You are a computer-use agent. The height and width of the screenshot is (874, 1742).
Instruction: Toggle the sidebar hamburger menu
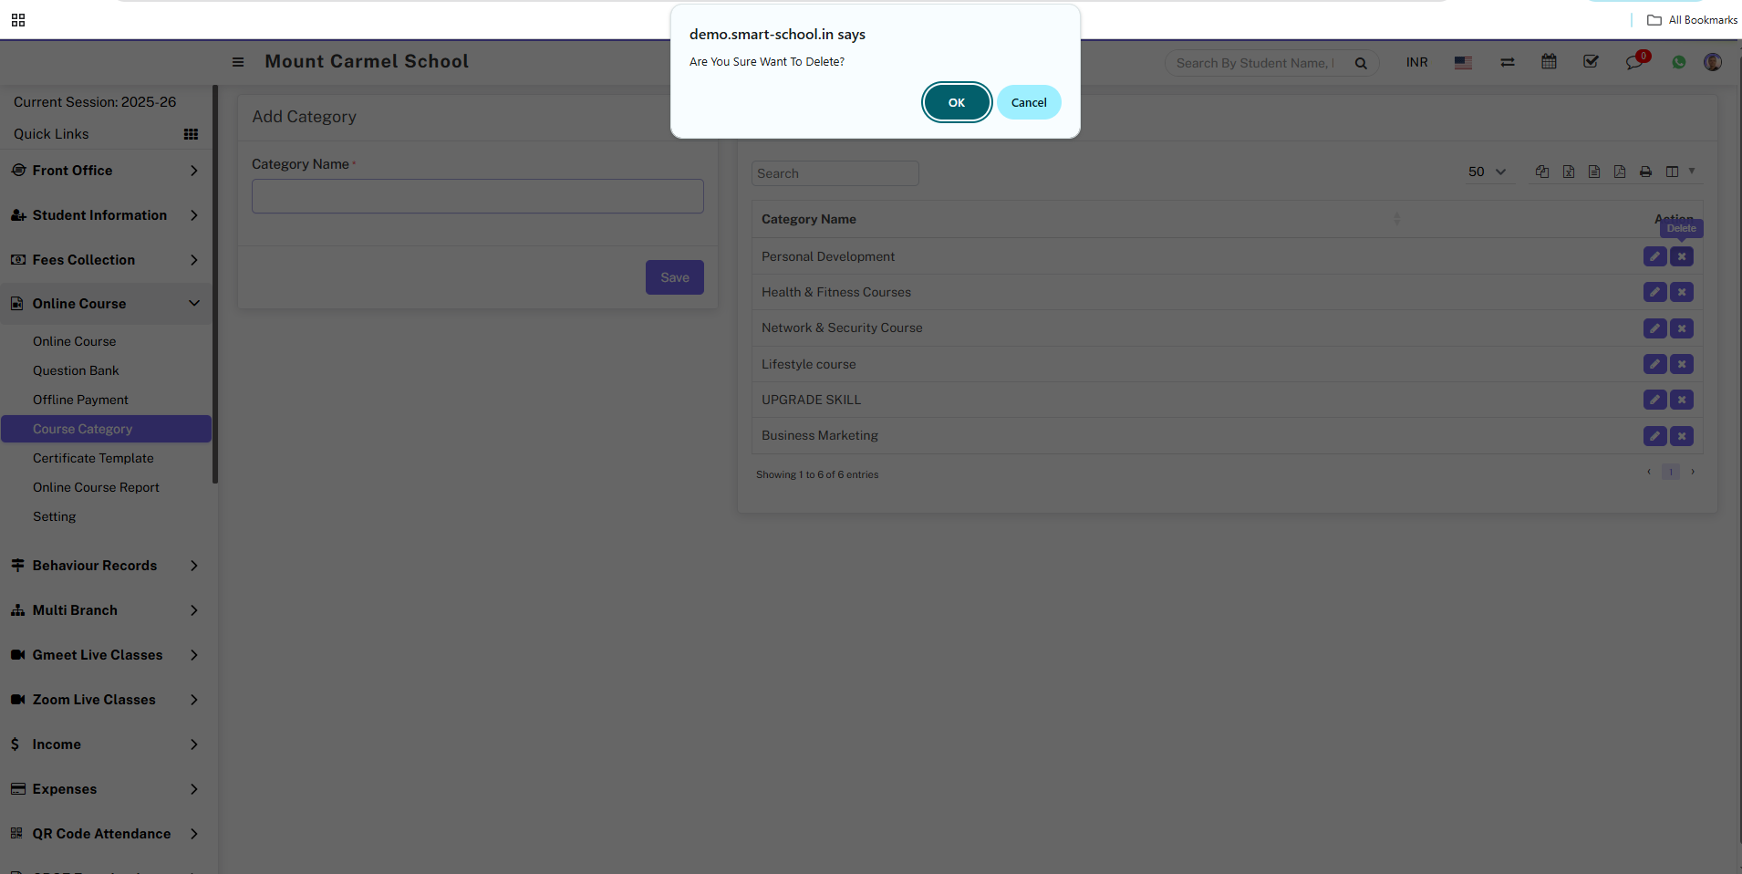tap(238, 62)
